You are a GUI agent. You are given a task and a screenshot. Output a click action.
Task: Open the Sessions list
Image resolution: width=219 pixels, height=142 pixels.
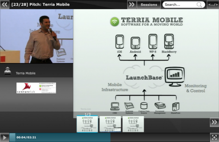click(x=149, y=4)
